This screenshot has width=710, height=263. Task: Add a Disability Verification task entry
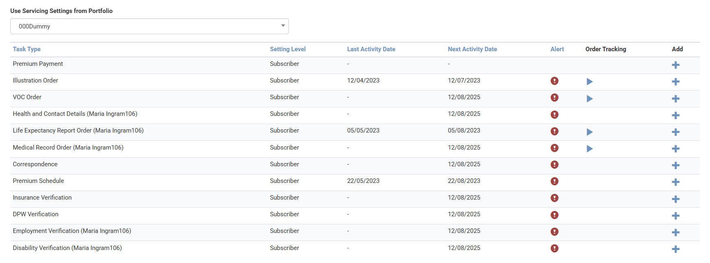coord(675,249)
